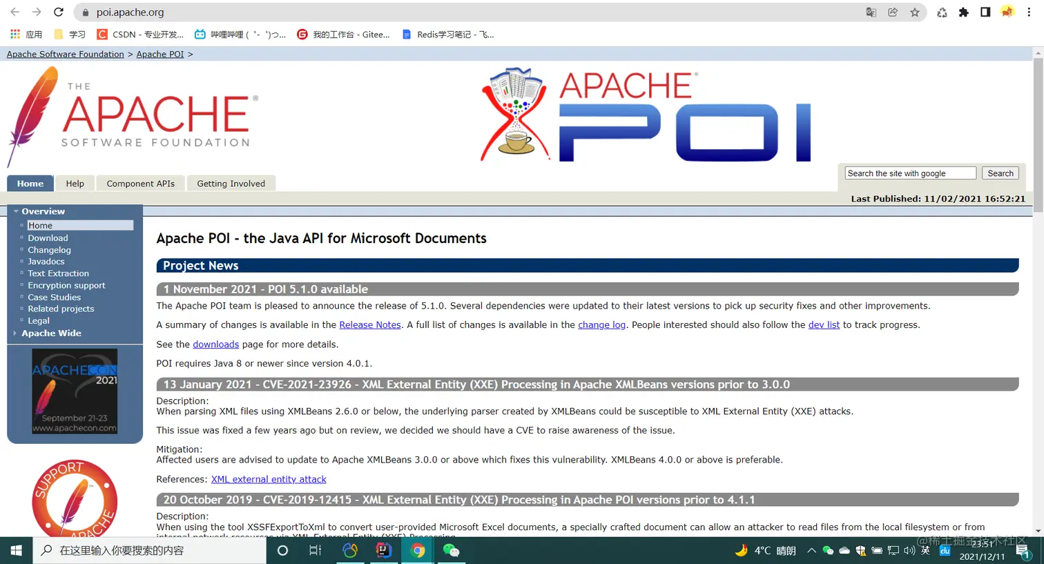Open the notification center
1044x564 pixels.
pyautogui.click(x=1023, y=550)
